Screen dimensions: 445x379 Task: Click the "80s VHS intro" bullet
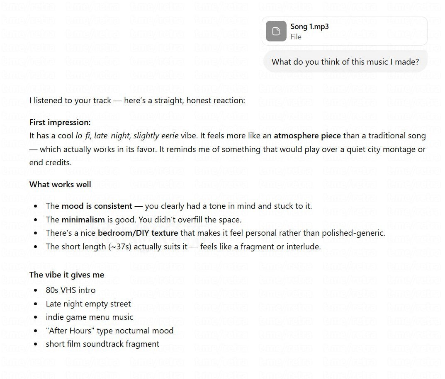click(71, 290)
